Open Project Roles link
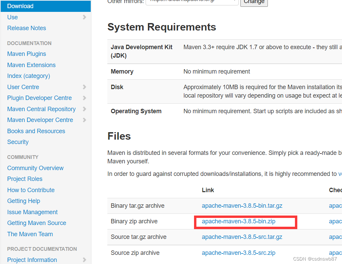 click(x=25, y=179)
